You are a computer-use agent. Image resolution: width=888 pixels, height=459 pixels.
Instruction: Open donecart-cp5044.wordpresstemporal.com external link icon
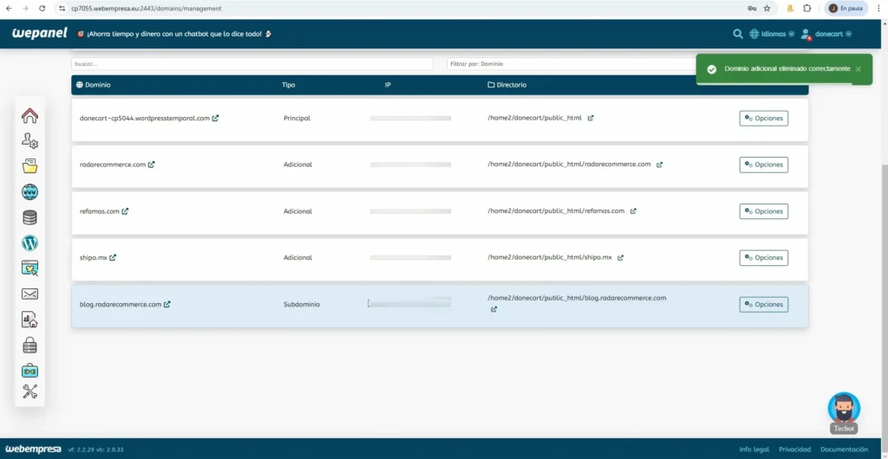215,118
